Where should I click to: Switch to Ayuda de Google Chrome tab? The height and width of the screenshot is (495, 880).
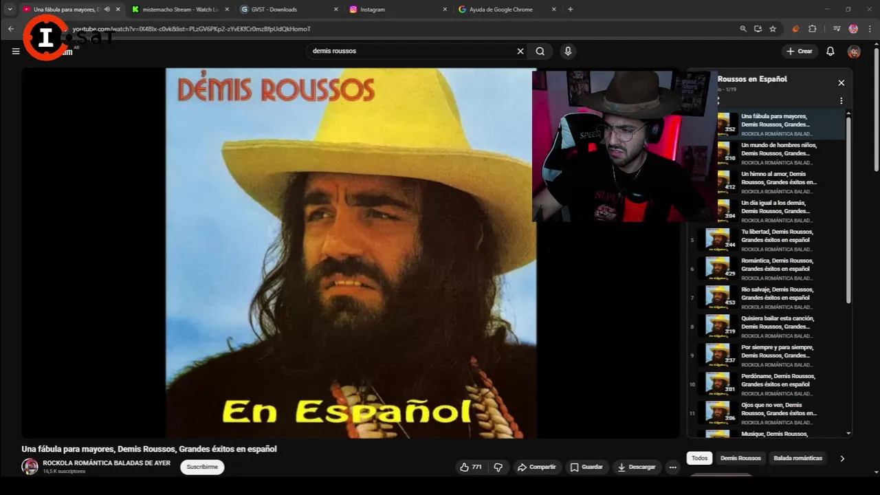[507, 10]
